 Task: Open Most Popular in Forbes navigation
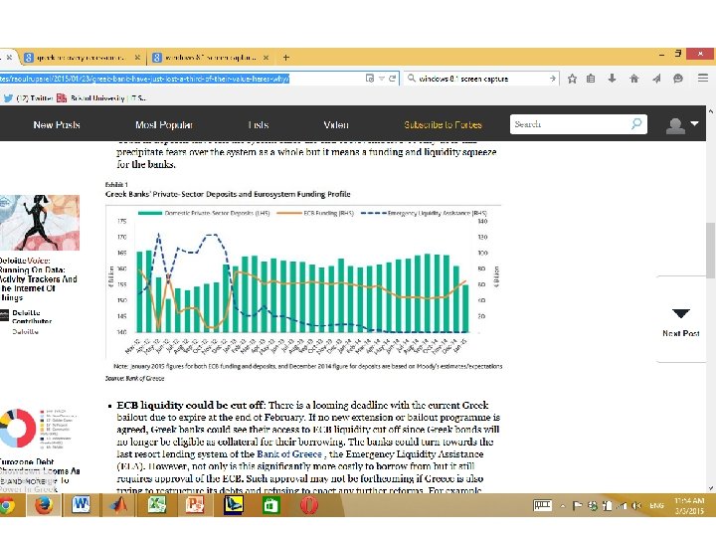(x=164, y=124)
